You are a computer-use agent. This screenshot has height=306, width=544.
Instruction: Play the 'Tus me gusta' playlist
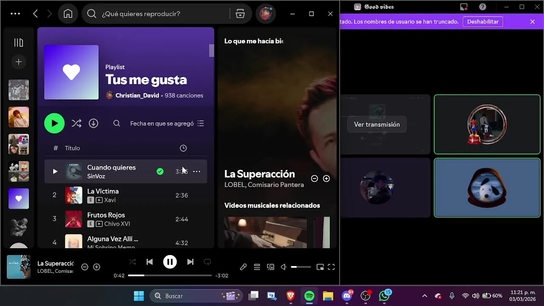[x=54, y=123]
